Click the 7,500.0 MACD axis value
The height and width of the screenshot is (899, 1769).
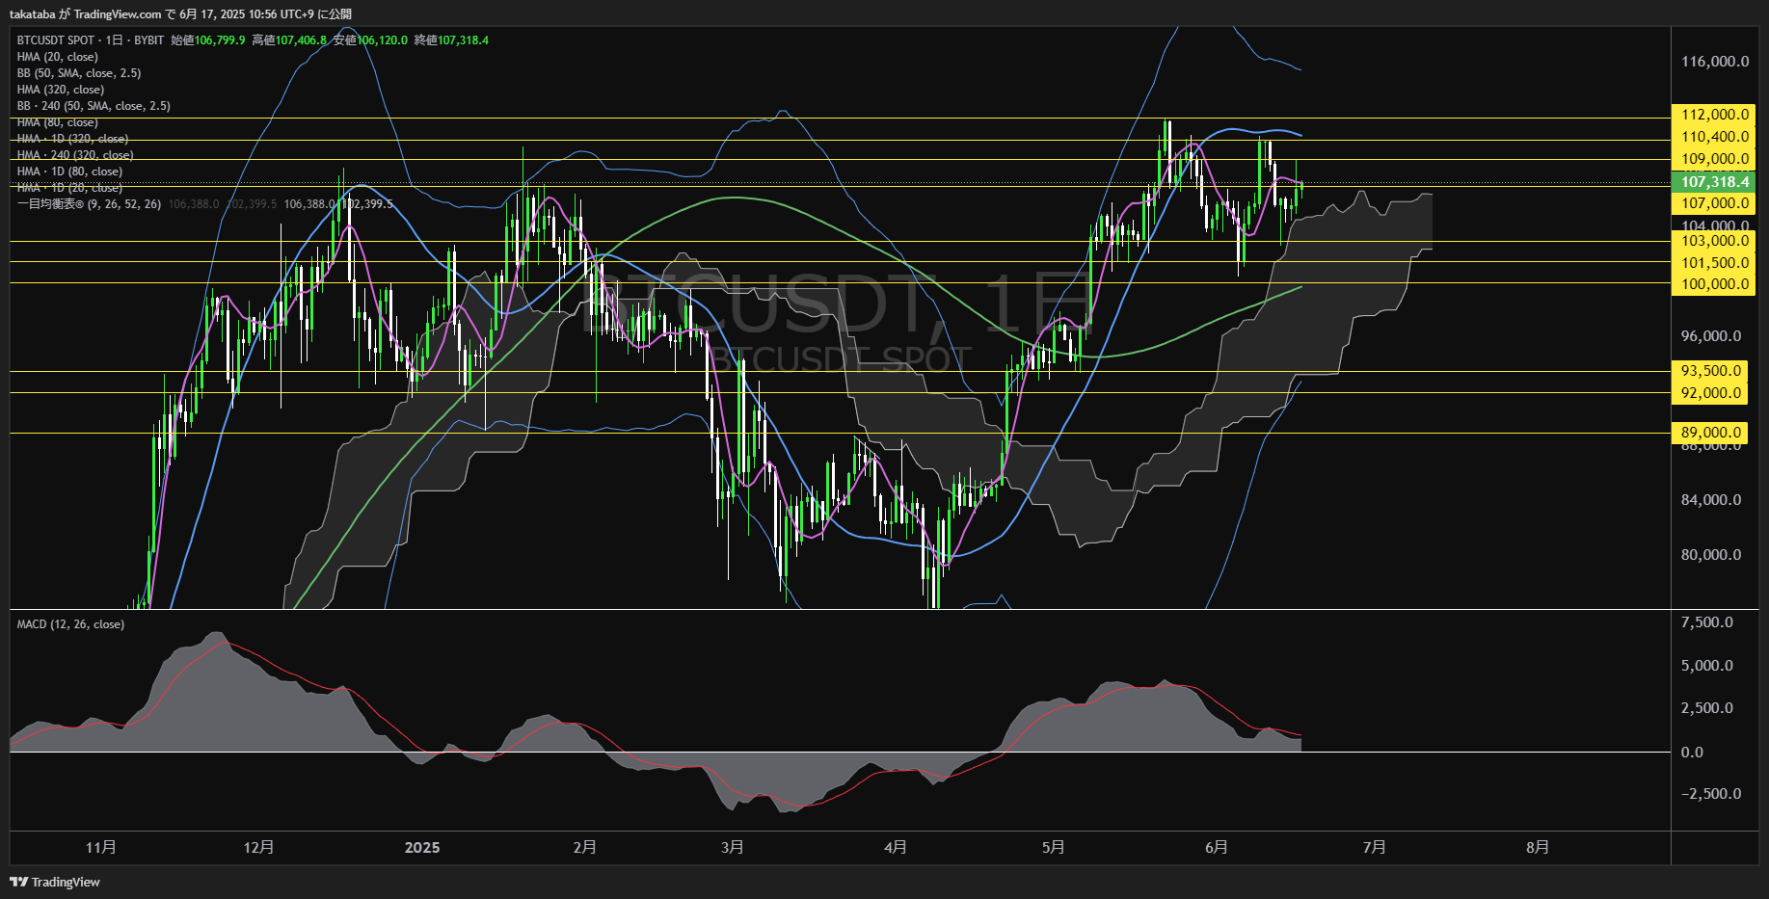[1707, 622]
